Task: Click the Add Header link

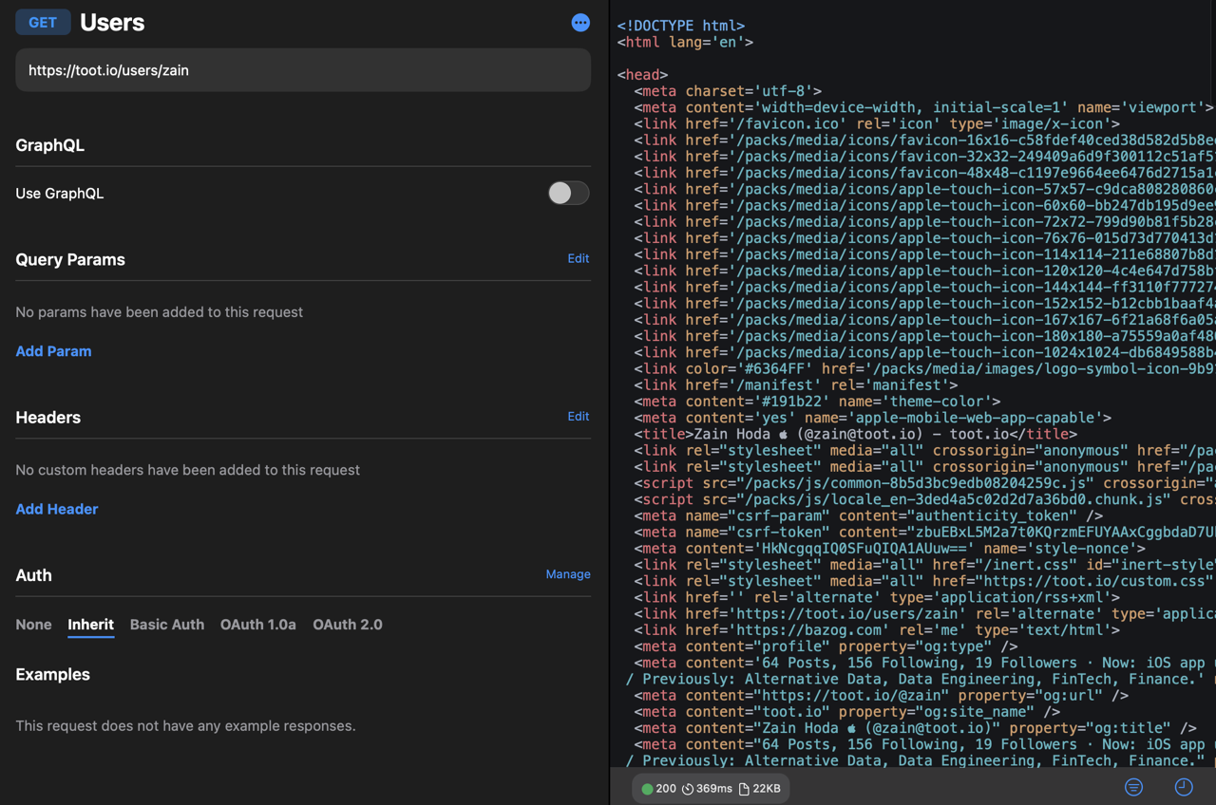Action: point(57,509)
